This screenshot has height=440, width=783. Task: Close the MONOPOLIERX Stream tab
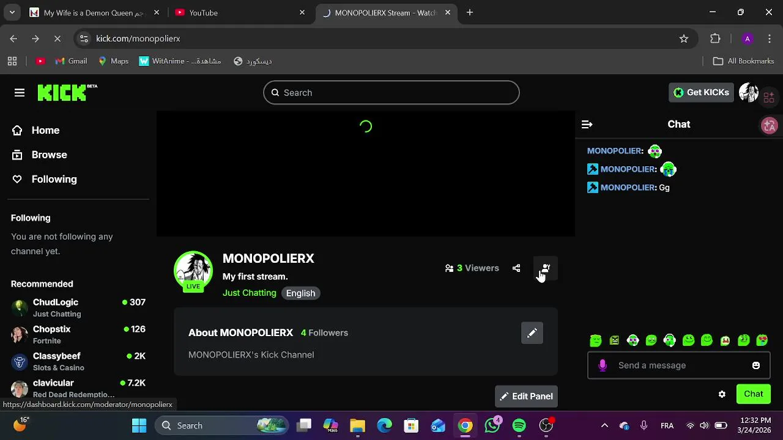click(x=448, y=13)
